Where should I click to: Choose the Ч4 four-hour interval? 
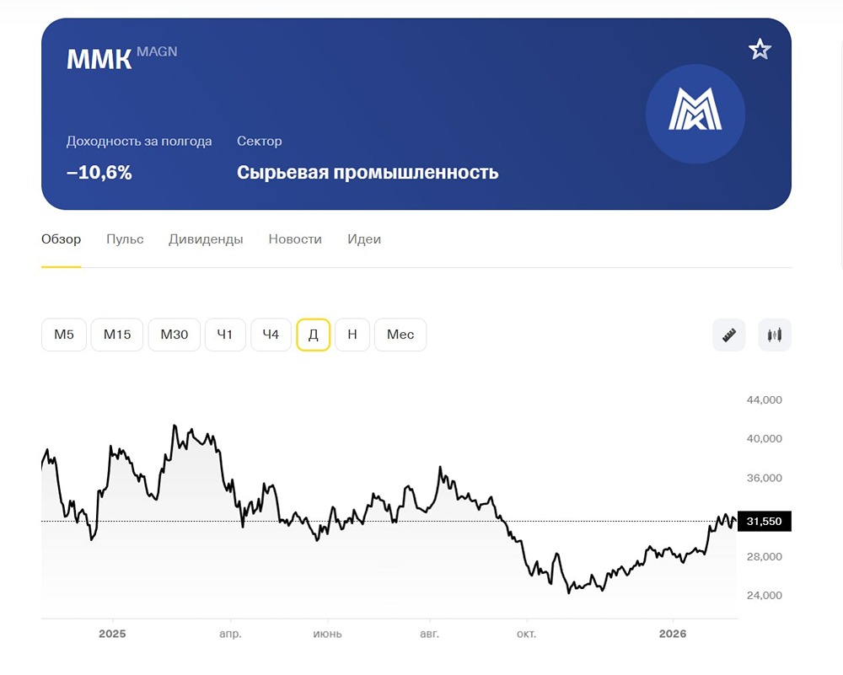click(271, 335)
